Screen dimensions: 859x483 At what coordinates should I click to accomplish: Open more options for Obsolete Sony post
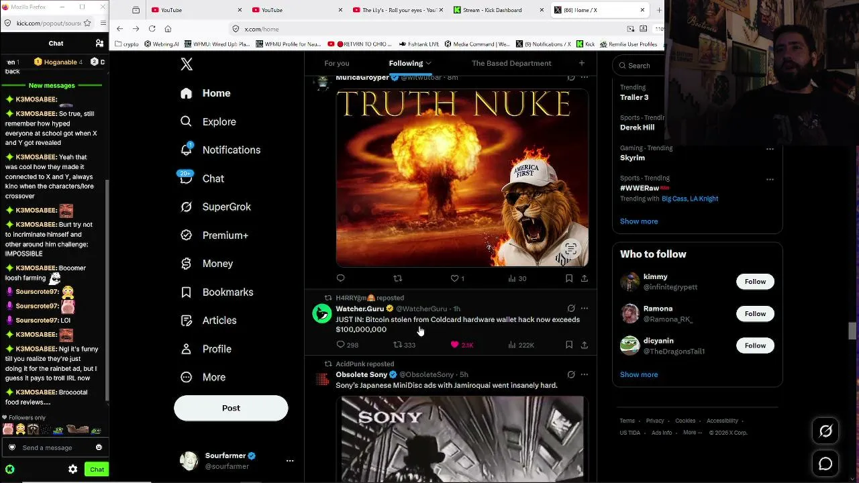click(585, 374)
